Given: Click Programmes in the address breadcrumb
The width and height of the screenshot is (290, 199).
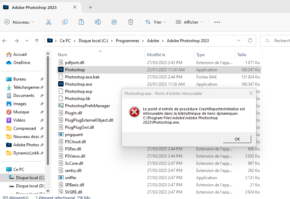Looking at the screenshot, I should [128, 40].
